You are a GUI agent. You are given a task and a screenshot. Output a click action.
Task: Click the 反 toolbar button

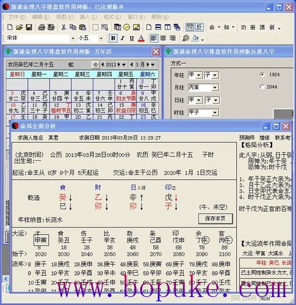(199, 27)
